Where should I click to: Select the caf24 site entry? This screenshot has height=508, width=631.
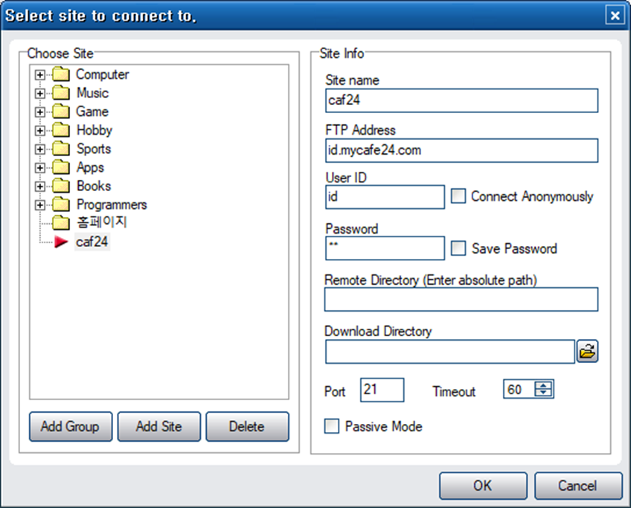point(92,242)
